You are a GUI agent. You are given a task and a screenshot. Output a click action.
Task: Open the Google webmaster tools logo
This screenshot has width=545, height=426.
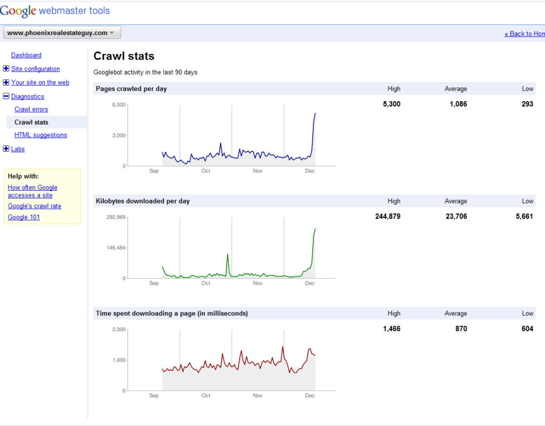(x=55, y=11)
